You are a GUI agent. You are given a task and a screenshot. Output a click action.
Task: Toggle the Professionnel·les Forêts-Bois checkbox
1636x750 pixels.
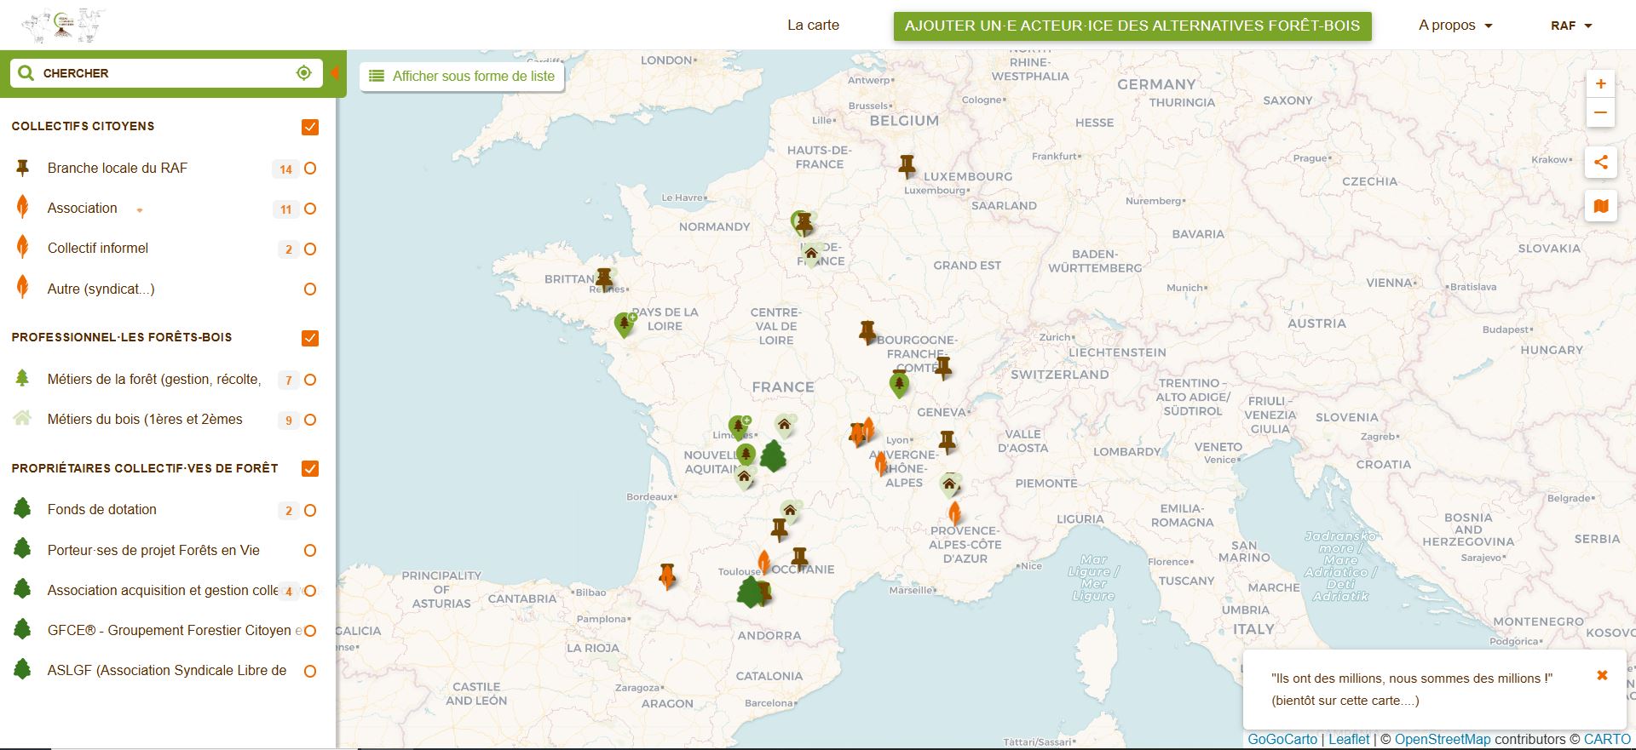point(310,338)
